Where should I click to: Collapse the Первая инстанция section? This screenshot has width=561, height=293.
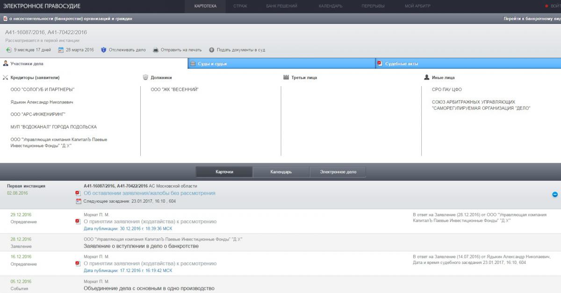pos(555,194)
